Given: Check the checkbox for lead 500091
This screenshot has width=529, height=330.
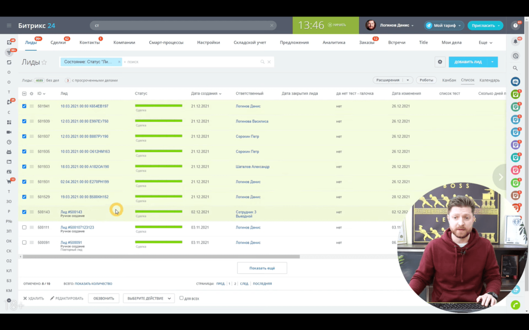Looking at the screenshot, I should [x=24, y=242].
